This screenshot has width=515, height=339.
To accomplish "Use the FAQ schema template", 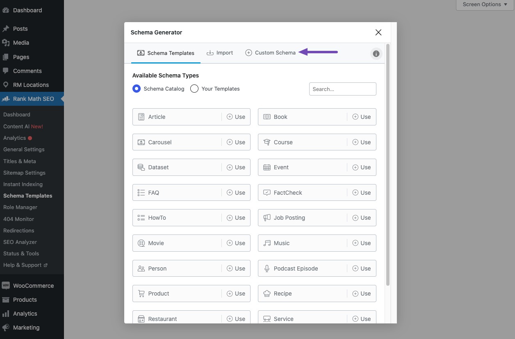I will [236, 193].
